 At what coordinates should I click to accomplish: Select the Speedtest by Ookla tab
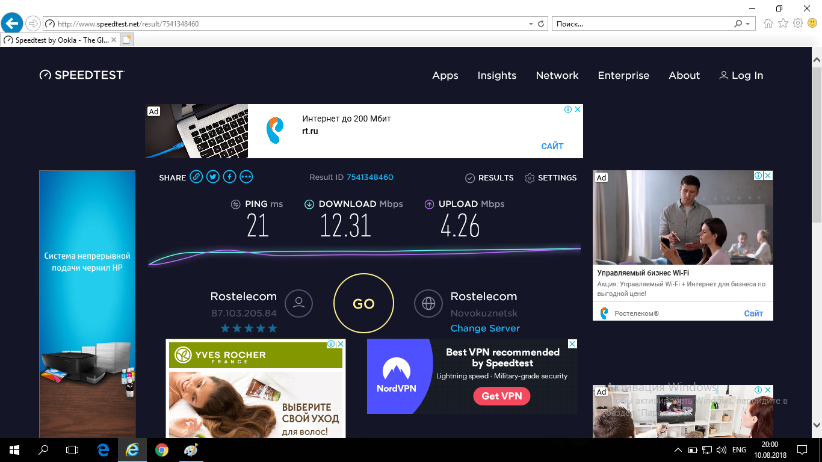pos(59,40)
